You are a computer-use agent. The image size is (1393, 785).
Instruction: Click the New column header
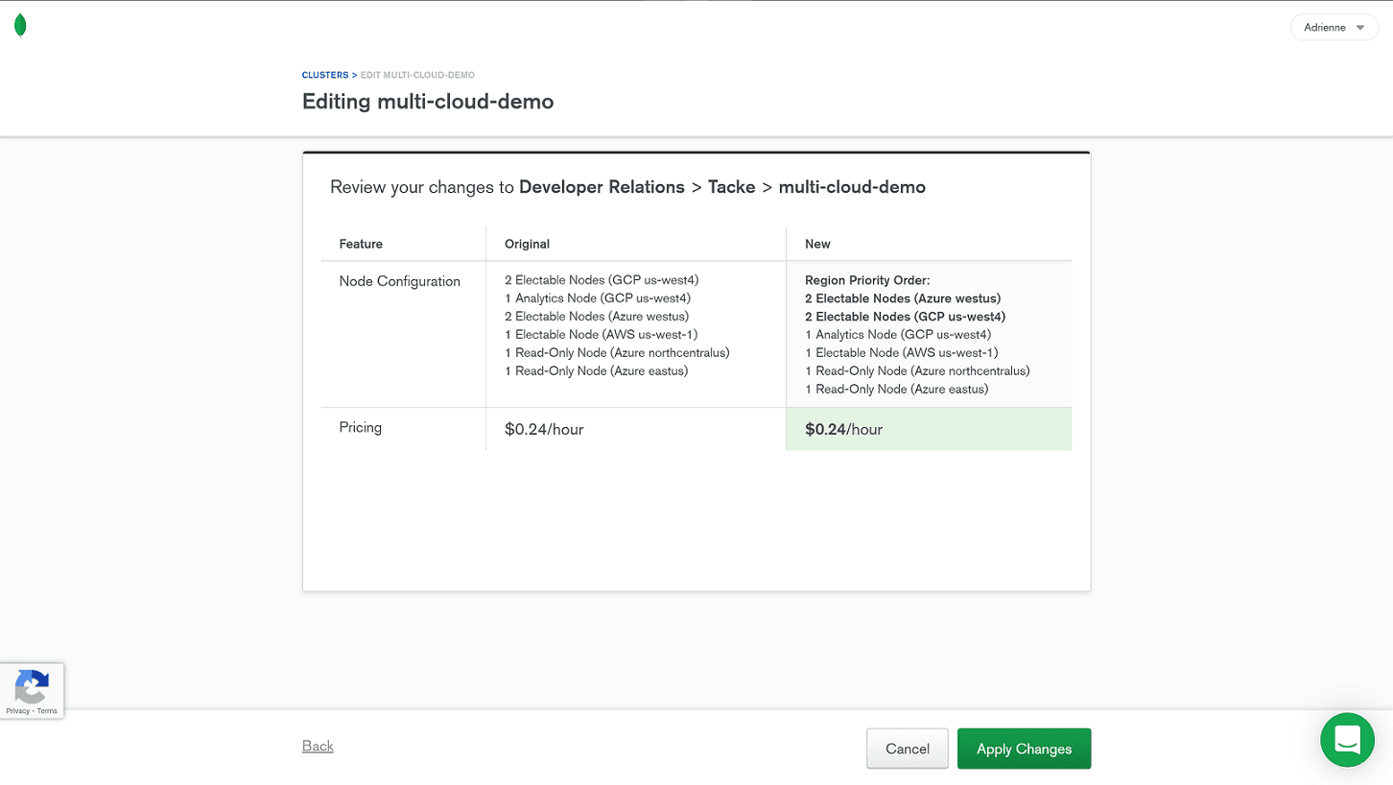pyautogui.click(x=816, y=244)
